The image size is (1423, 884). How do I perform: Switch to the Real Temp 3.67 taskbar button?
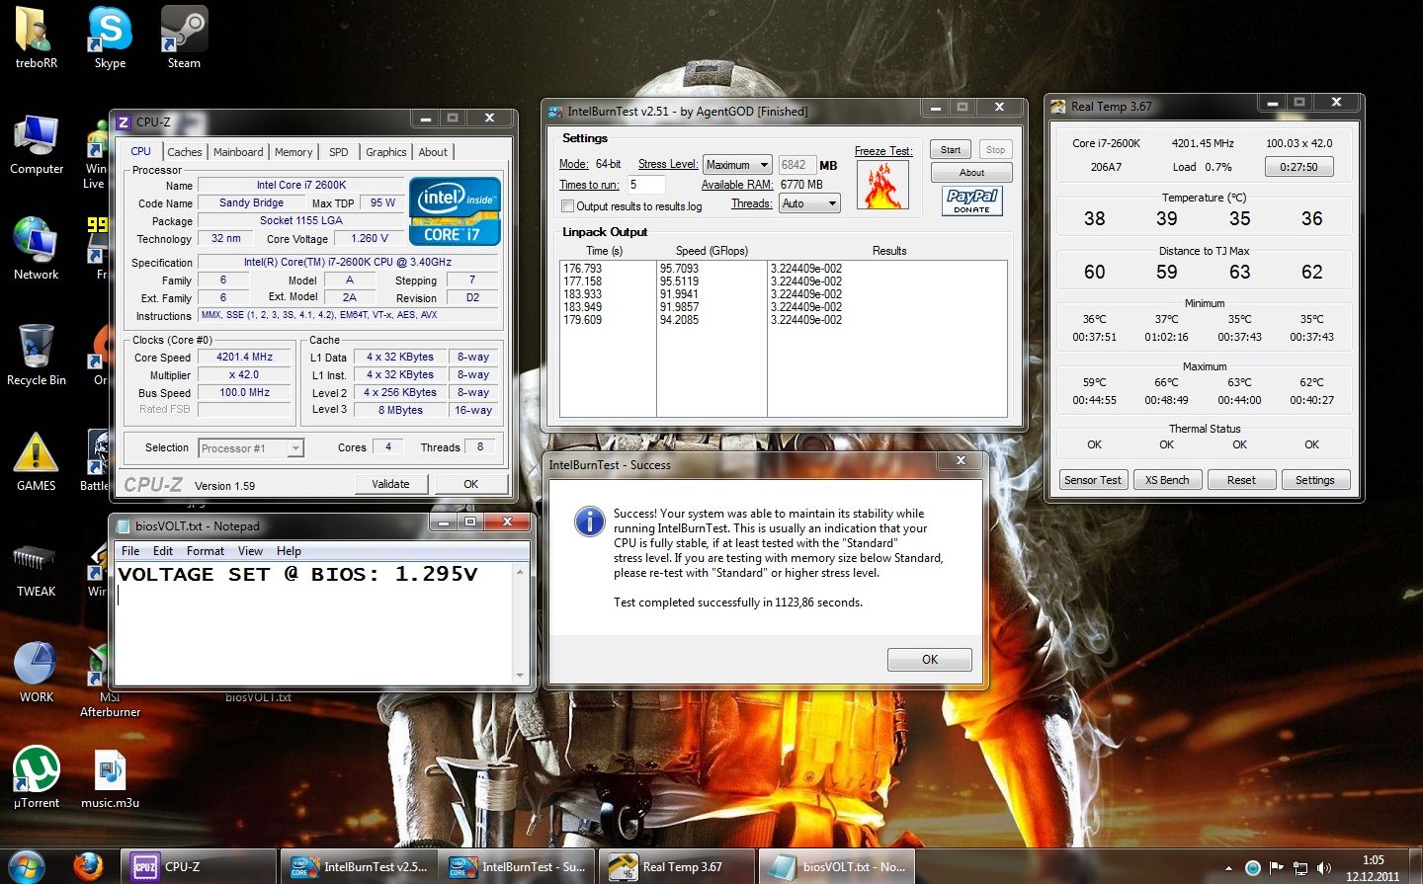677,866
